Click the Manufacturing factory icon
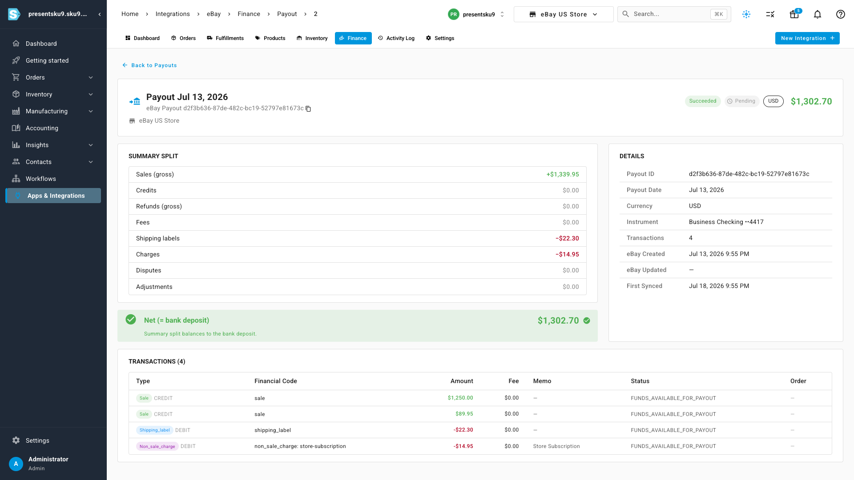Image resolution: width=854 pixels, height=480 pixels. [x=16, y=111]
